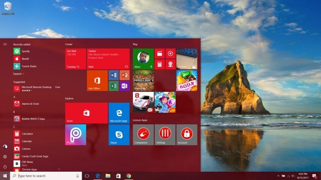Click the Lenovo Apps group heading

[140, 120]
